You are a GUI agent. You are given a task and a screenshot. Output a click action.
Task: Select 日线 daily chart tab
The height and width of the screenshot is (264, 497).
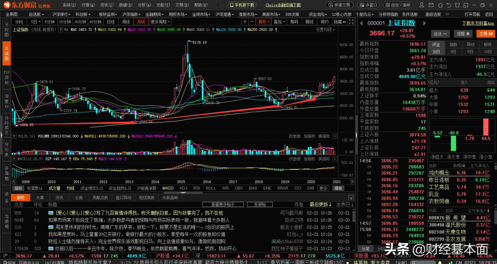pos(111,22)
